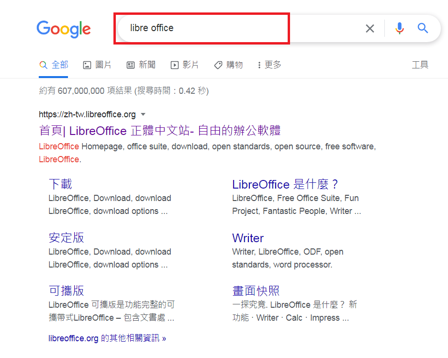Click the description '一探究竟. LibreOffice 是什麼？ 新'
Image resolution: width=448 pixels, height=358 pixels.
(294, 304)
